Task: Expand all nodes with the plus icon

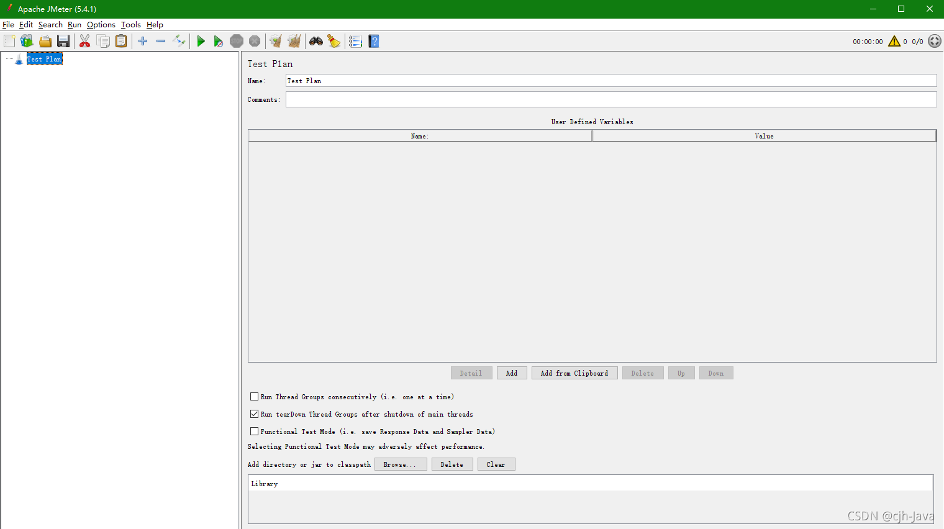Action: point(143,41)
